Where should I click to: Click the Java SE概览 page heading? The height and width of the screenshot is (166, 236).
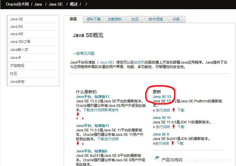click(x=88, y=35)
